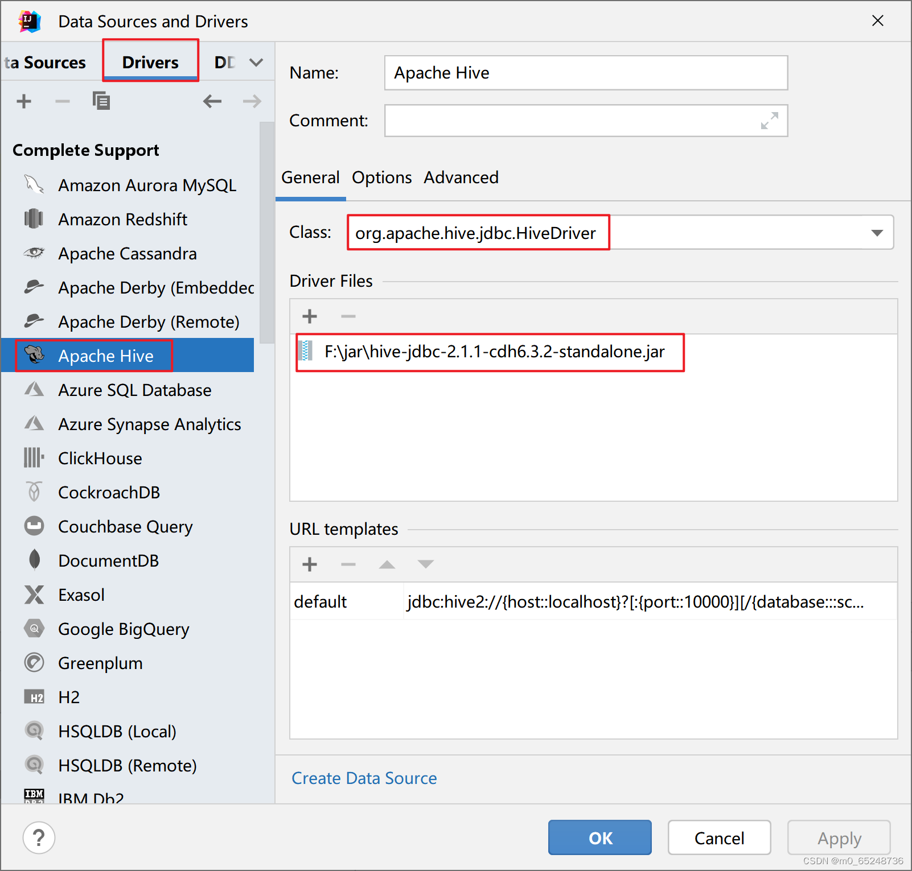Viewport: 912px width, 871px height.
Task: Open the Options tab
Action: pyautogui.click(x=381, y=177)
